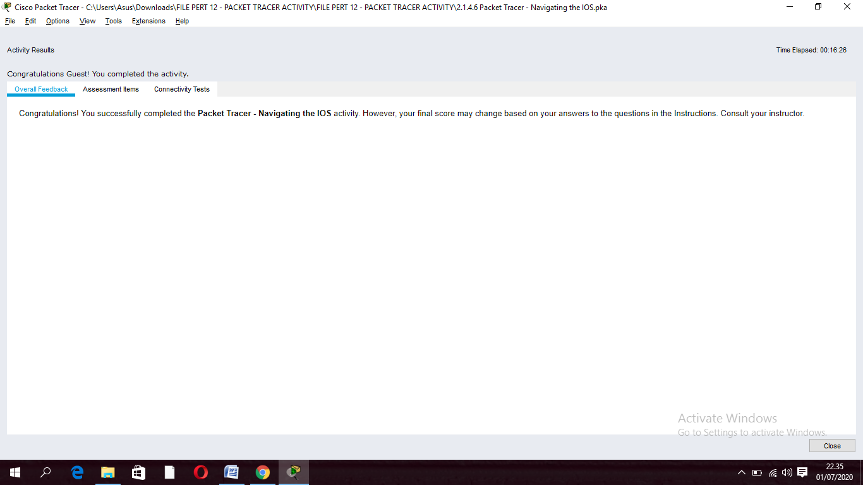Click the Time Elapsed 00:16:26 label
The width and height of the screenshot is (863, 485).
click(811, 50)
